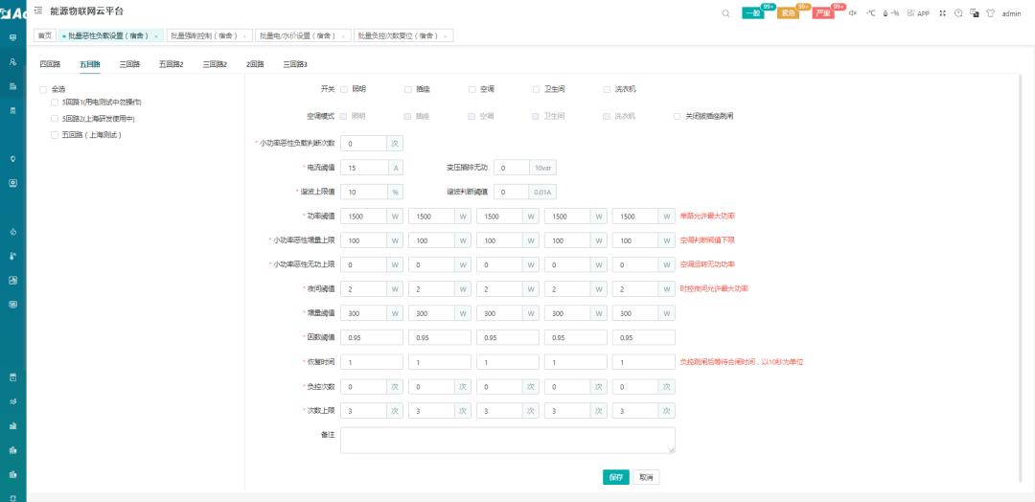
Task: Check 5回路2(上海研发使用中) checkbox
Action: 55,119
